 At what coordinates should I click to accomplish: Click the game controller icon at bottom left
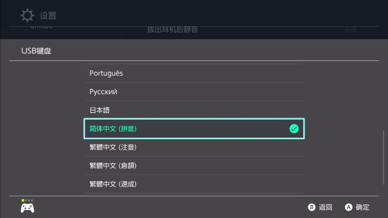(27, 208)
